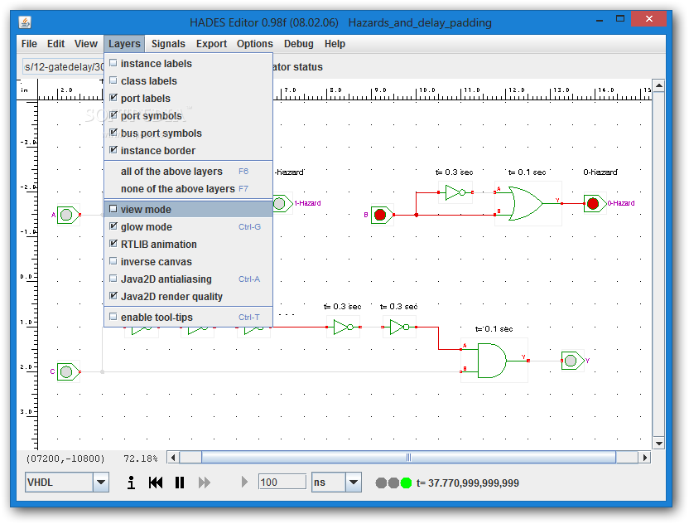Image resolution: width=689 pixels, height=524 pixels.
Task: Click the red 0-Hazard output pin
Action: [595, 203]
